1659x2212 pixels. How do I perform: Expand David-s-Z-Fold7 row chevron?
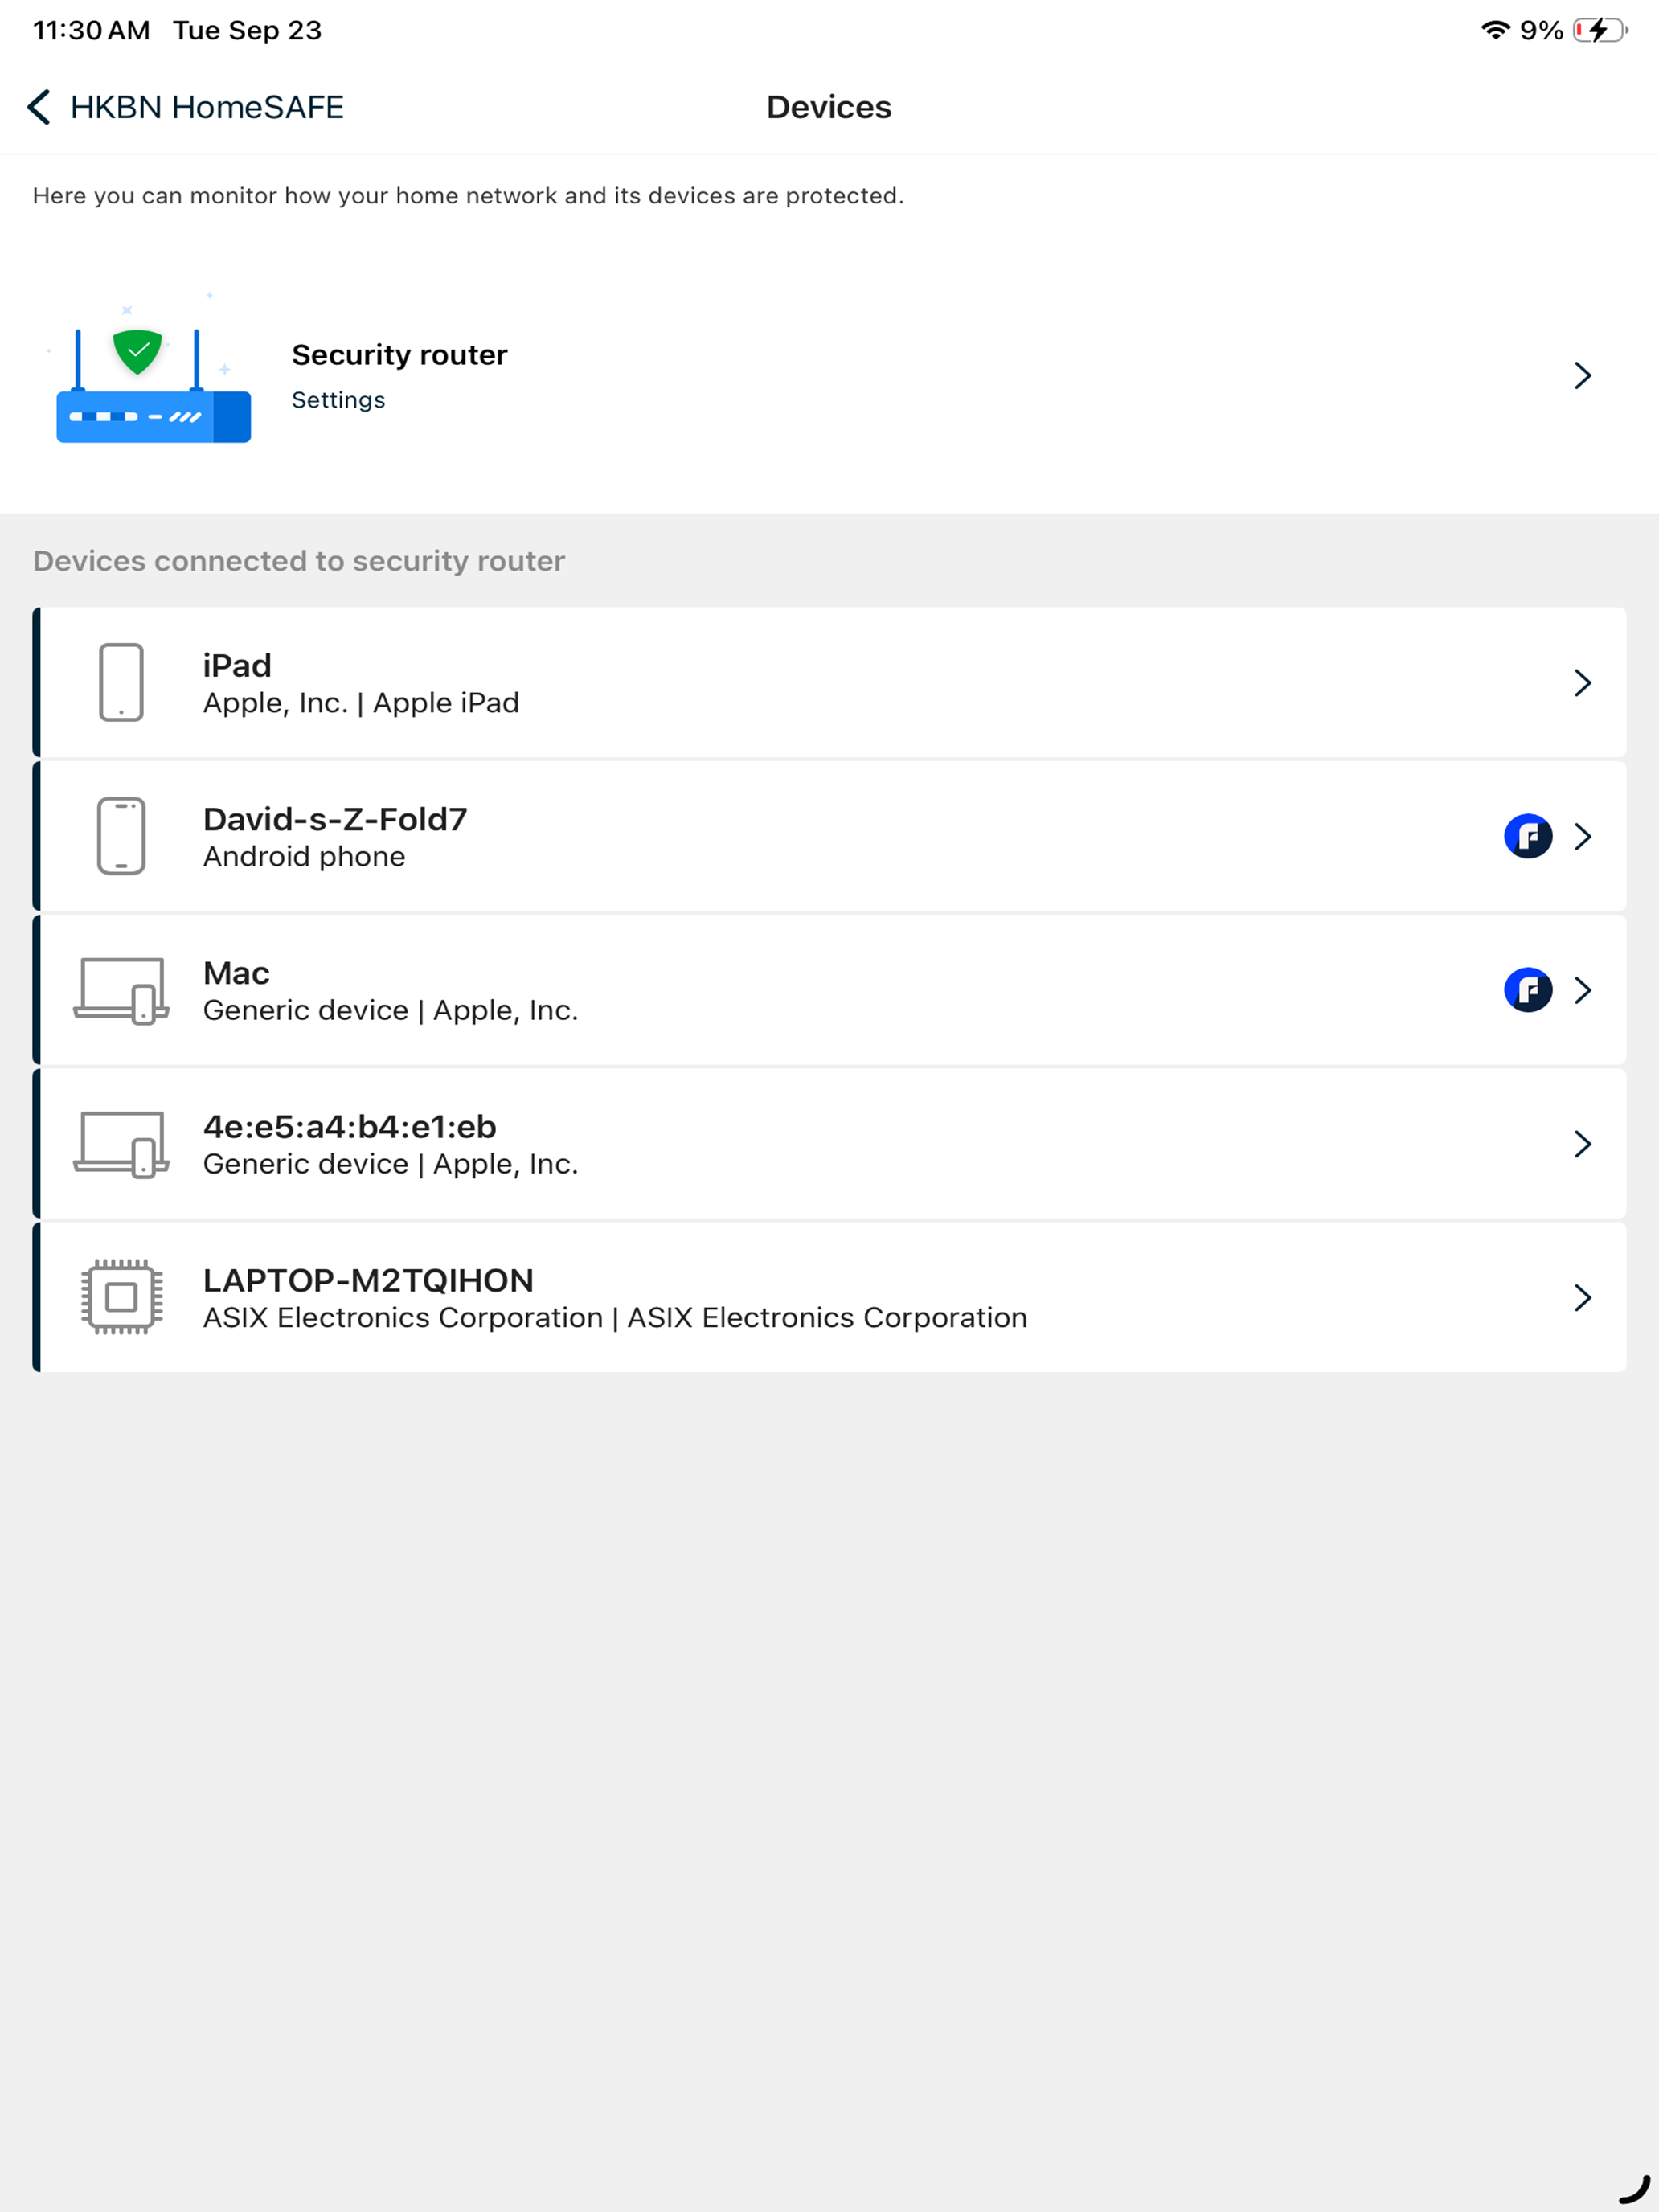(x=1581, y=836)
